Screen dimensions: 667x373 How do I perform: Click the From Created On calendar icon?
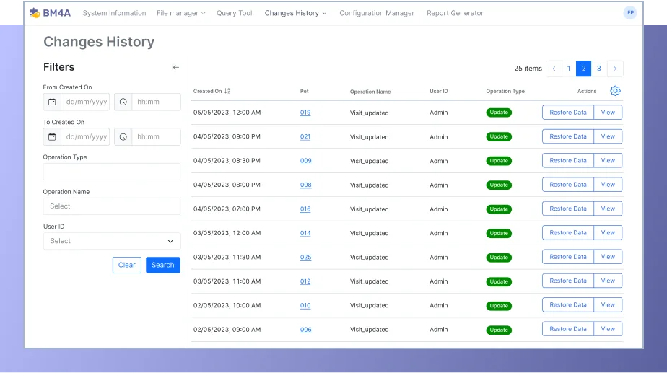[52, 102]
